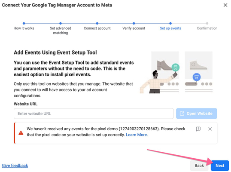The width and height of the screenshot is (231, 172).
Task: Open the Verify account step
Action: (x=134, y=28)
